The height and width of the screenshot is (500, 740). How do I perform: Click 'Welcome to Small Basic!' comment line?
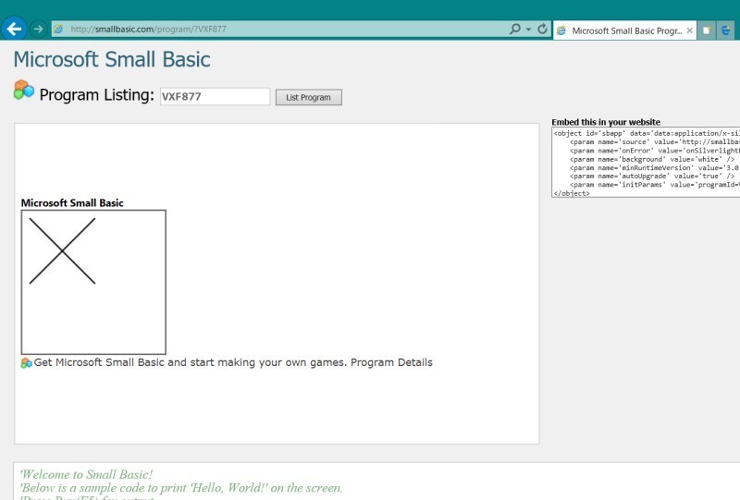pyautogui.click(x=86, y=474)
